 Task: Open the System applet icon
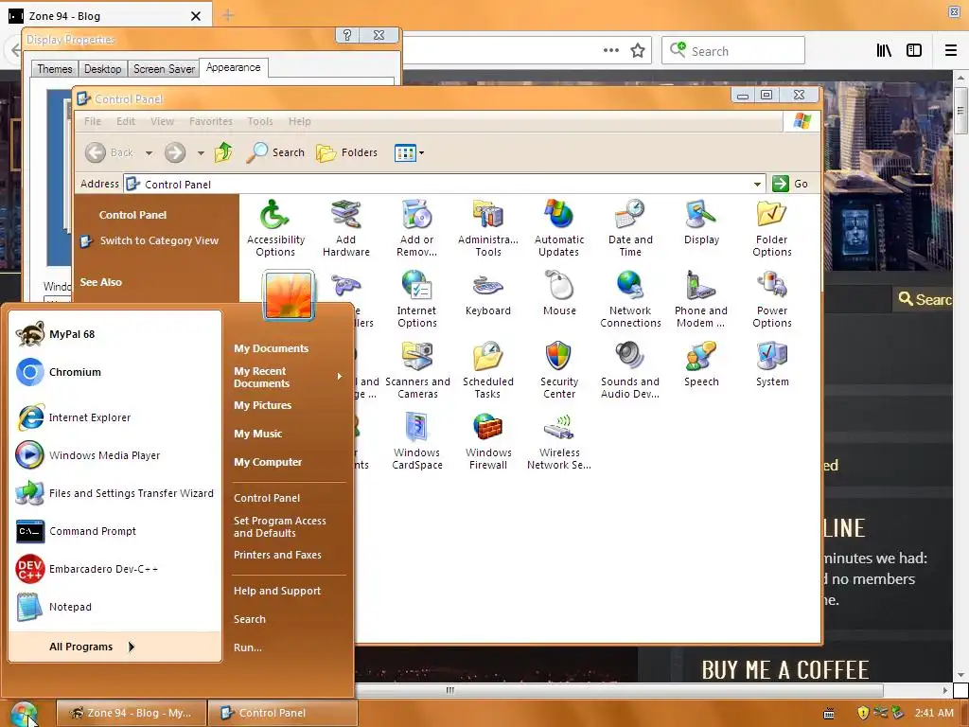[772, 364]
